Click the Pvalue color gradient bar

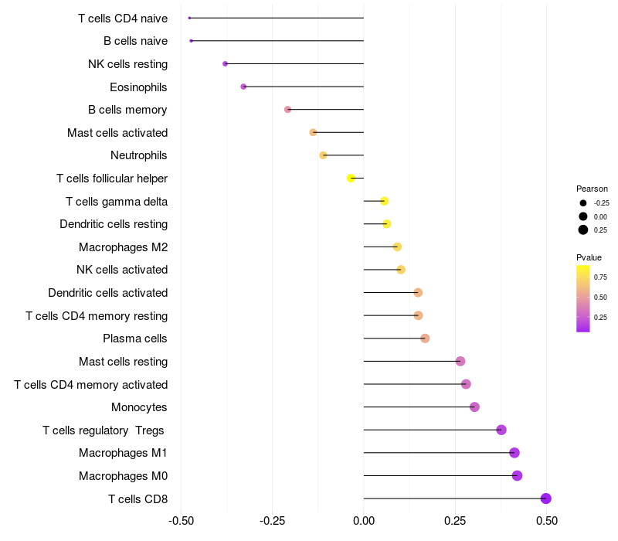583,298
